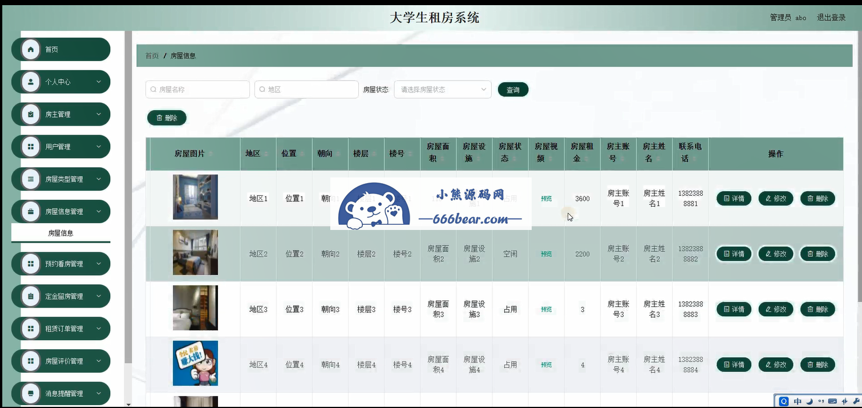Open the 地区2 row room photo
Image resolution: width=862 pixels, height=408 pixels.
[195, 252]
